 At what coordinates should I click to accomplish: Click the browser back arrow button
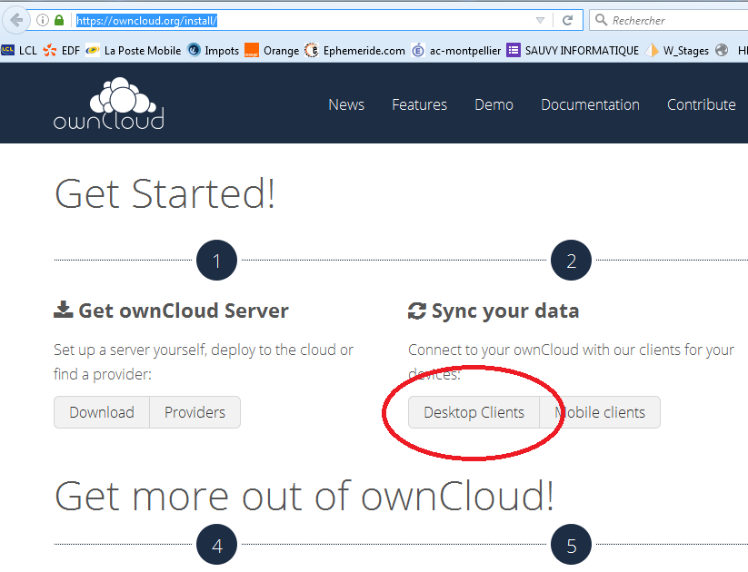(x=16, y=20)
